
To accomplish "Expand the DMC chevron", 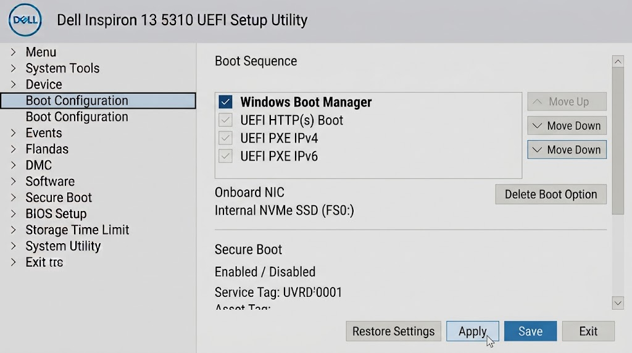I will (x=14, y=165).
